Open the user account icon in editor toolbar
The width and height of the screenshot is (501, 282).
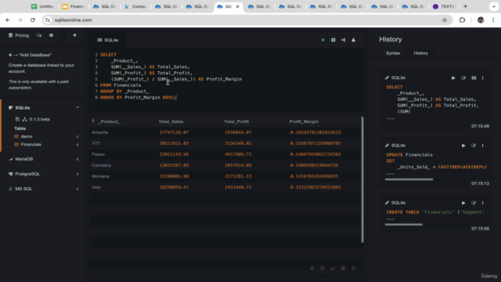(x=353, y=40)
